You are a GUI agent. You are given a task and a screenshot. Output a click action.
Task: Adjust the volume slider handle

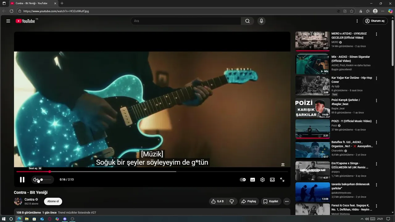(x=42, y=179)
